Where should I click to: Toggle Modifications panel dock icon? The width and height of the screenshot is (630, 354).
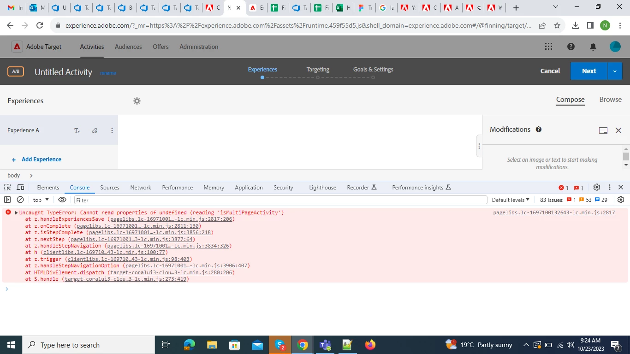(603, 130)
